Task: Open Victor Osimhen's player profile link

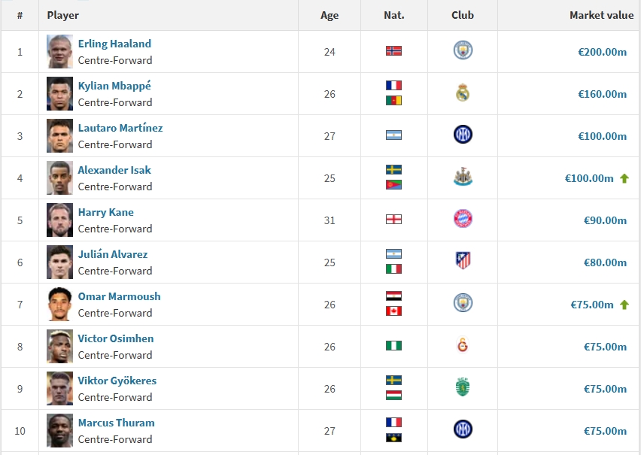Action: pyautogui.click(x=115, y=338)
